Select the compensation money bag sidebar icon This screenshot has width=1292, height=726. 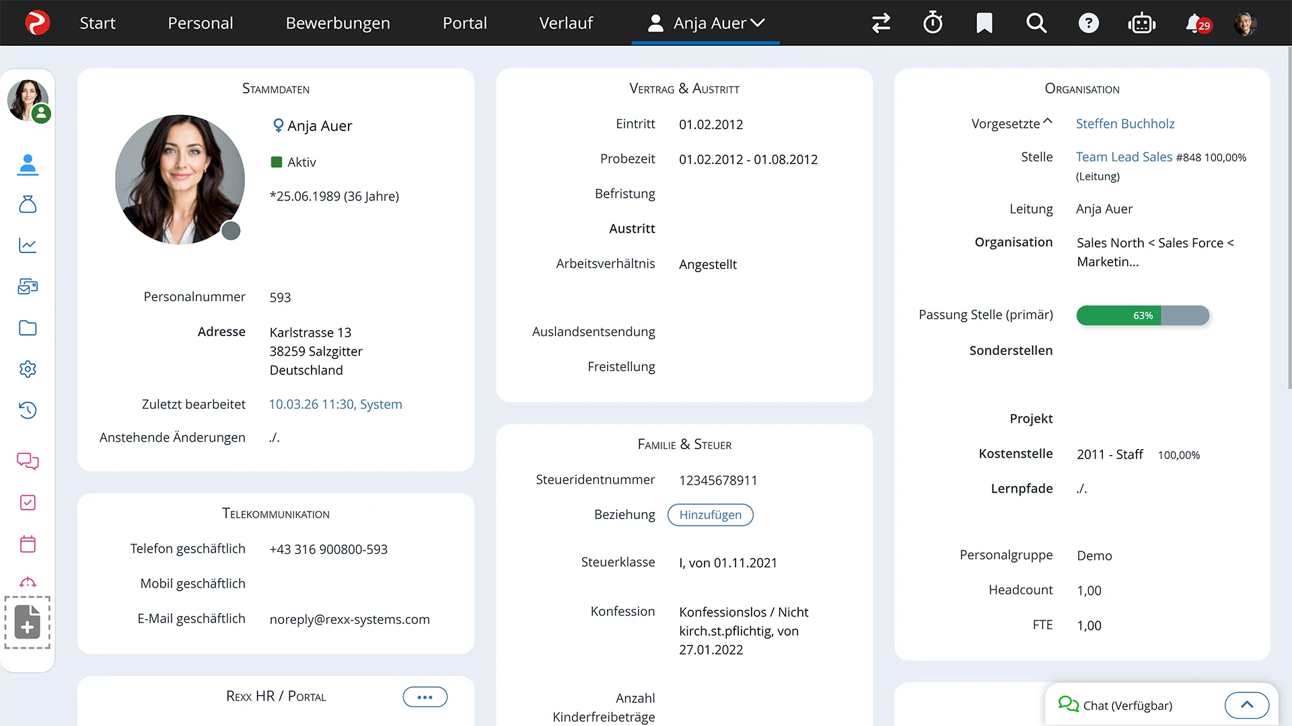[x=28, y=205]
